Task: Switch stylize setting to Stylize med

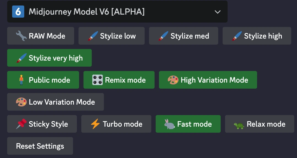Action: click(x=183, y=36)
